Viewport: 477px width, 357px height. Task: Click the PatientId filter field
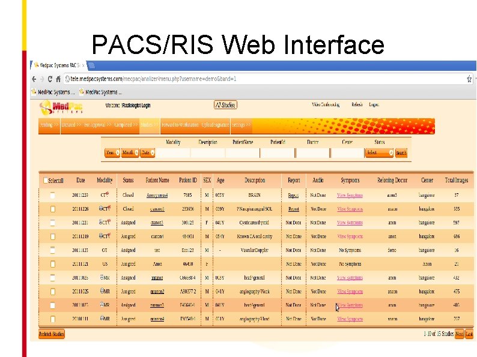point(278,153)
